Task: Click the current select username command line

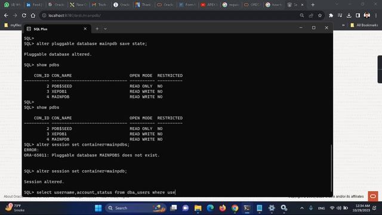Action: [x=100, y=192]
